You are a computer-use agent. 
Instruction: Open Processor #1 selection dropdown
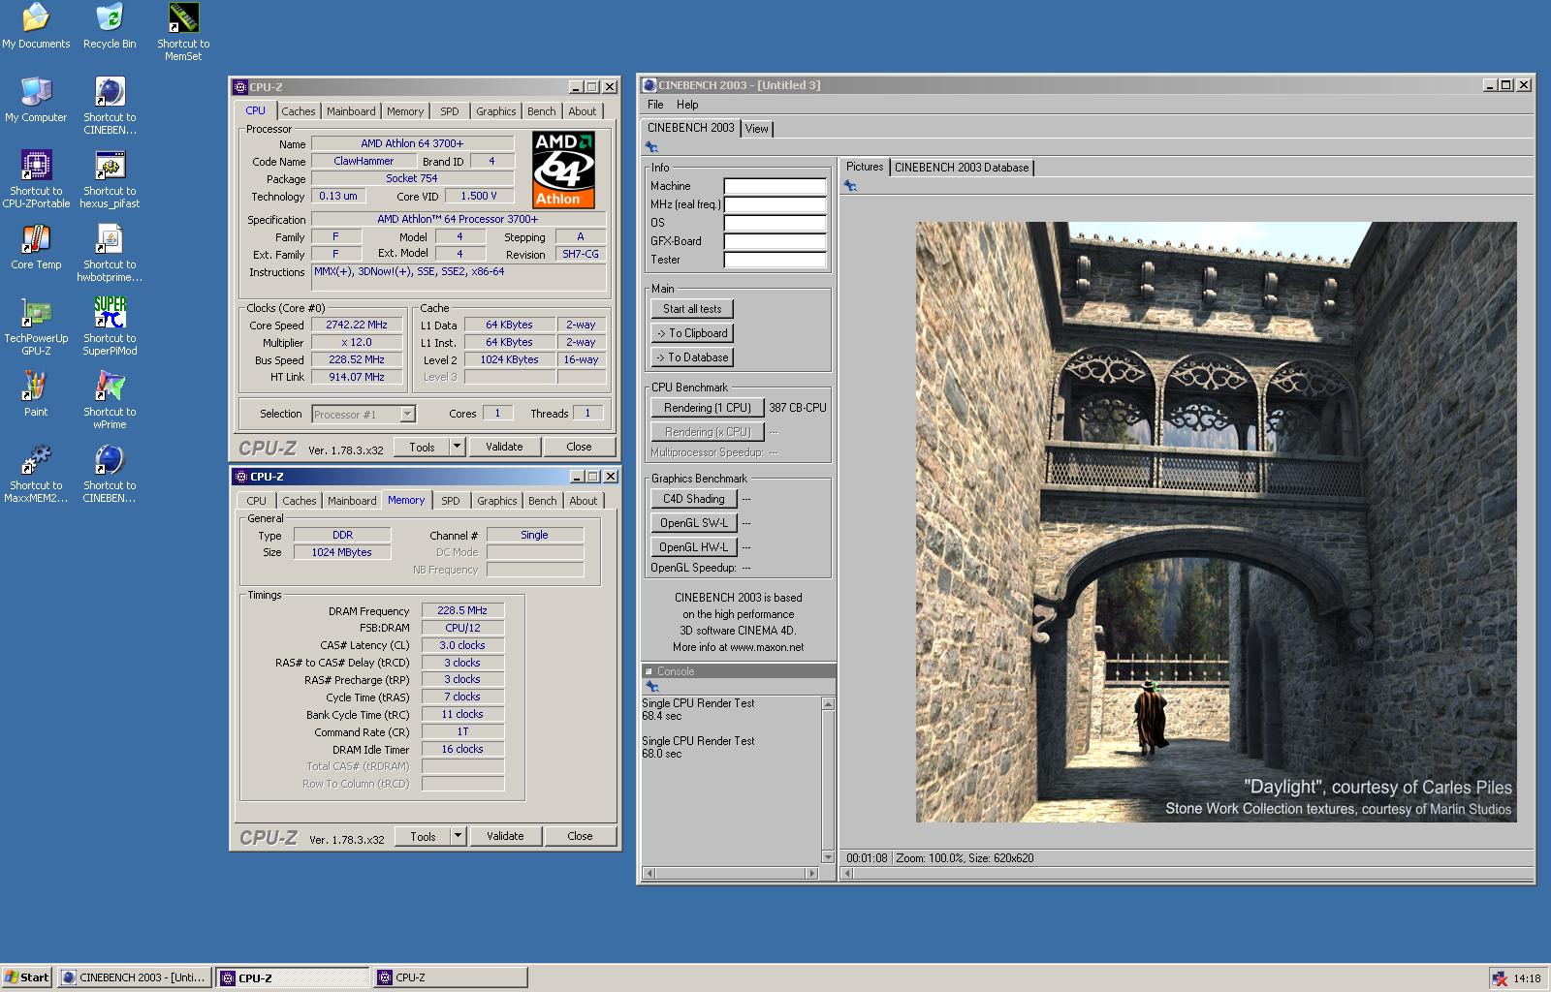point(408,414)
